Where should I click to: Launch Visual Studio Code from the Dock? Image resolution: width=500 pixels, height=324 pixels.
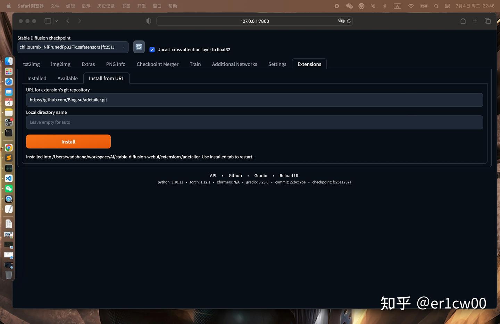(x=8, y=178)
